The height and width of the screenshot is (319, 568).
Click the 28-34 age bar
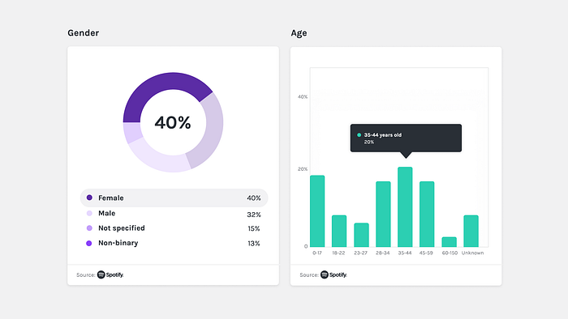point(383,215)
